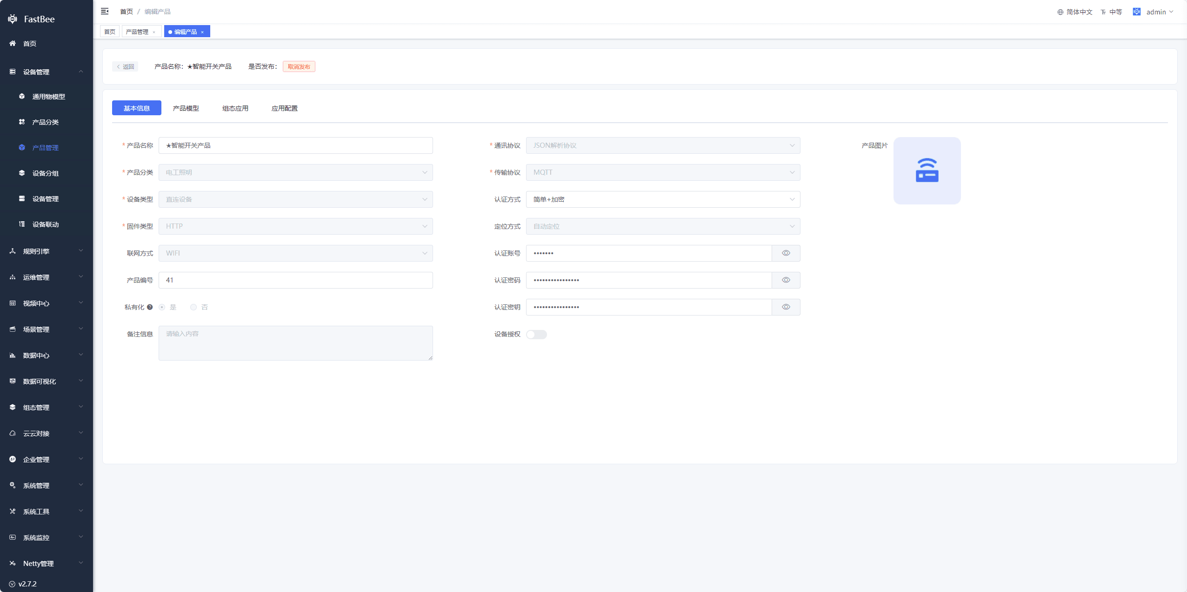Switch to the 应用配置 tab

point(285,108)
